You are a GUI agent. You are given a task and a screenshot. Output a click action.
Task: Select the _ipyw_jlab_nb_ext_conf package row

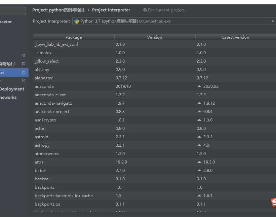coord(155,44)
